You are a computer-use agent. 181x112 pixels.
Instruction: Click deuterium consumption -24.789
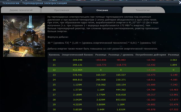pos(151,90)
